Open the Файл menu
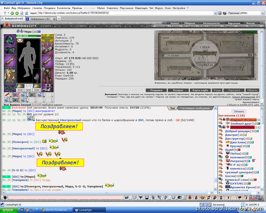Image resolution: width=266 pixels, height=213 pixels. (x=7, y=8)
